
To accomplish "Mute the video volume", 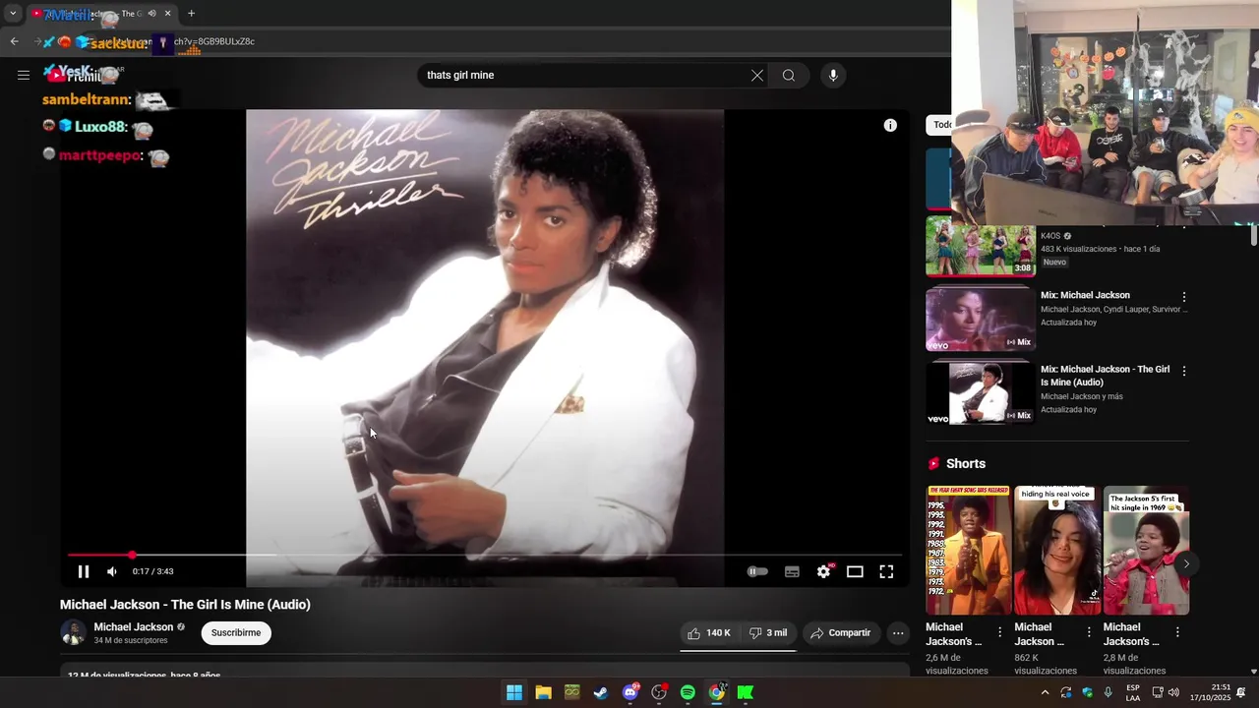I will pyautogui.click(x=112, y=571).
